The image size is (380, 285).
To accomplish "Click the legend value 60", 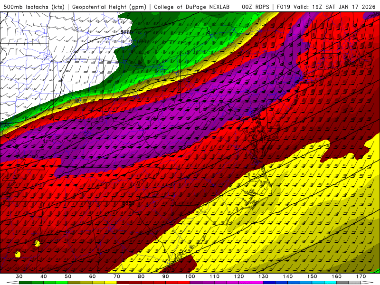I will click(92, 276).
